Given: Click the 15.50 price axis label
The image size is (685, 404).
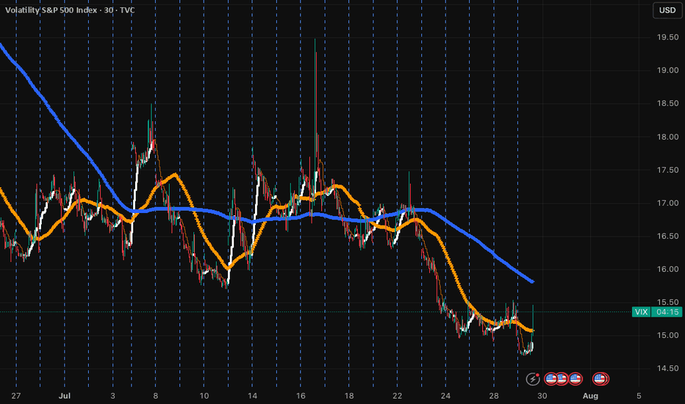Looking at the screenshot, I should click(667, 302).
